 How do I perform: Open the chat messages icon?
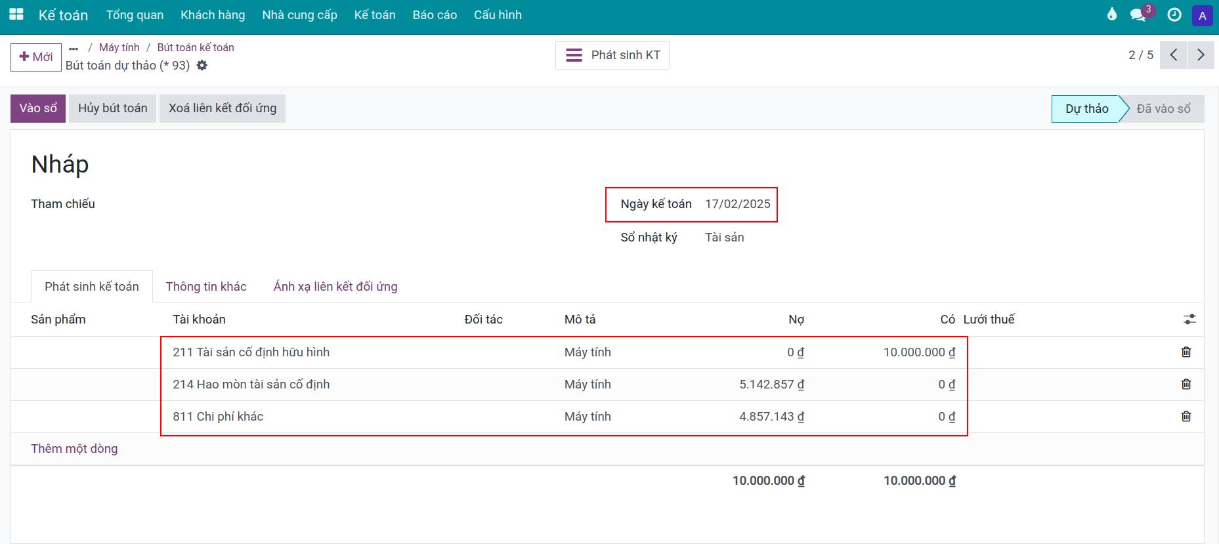tap(1139, 14)
